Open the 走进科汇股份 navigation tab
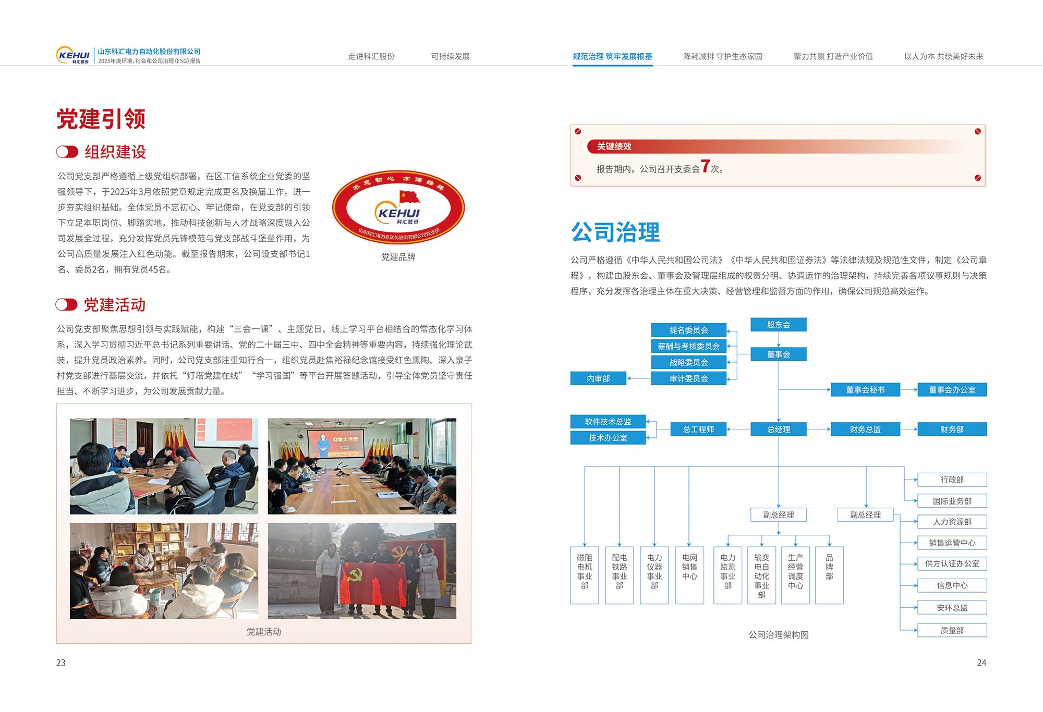 tap(371, 56)
